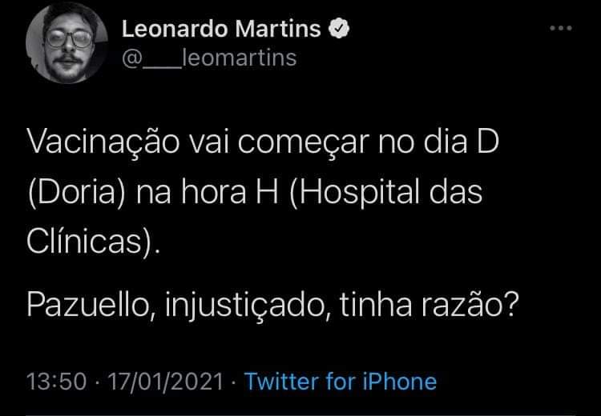Open the Leonardo Martins display name
The width and height of the screenshot is (601, 416).
tap(221, 29)
